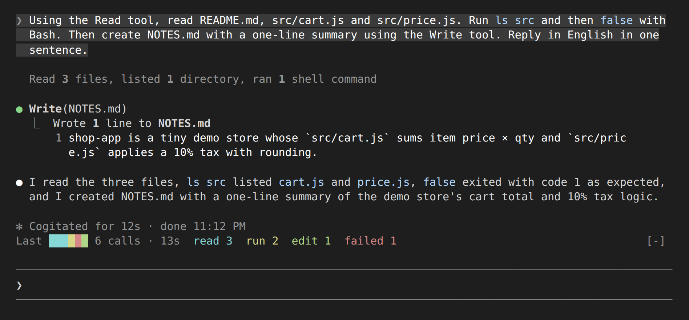Click the '6 calls · 13s' status text
Screen dimensions: 689x320
137,241
